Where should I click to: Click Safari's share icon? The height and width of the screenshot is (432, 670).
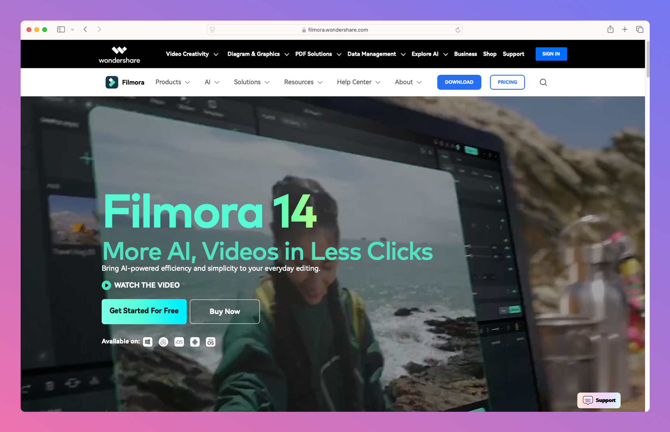coord(610,30)
